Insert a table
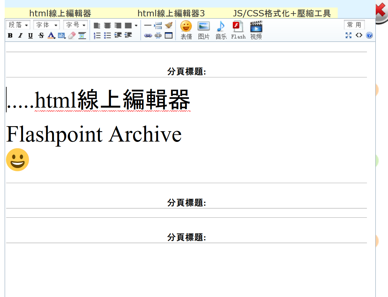388x297 pixels. tap(169, 36)
